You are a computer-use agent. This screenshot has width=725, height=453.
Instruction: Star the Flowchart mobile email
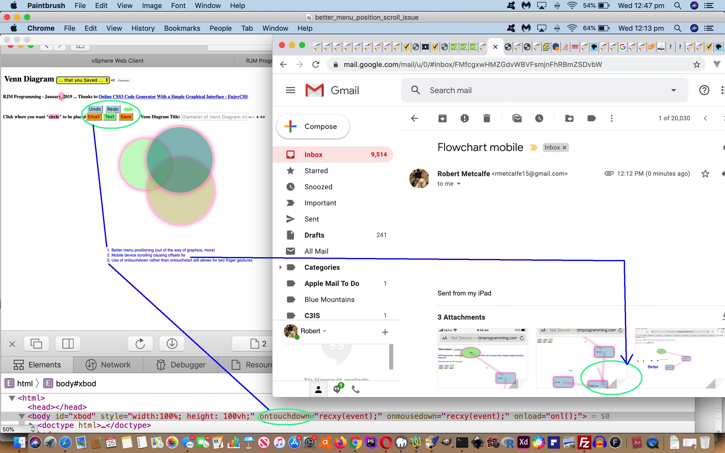pos(705,174)
